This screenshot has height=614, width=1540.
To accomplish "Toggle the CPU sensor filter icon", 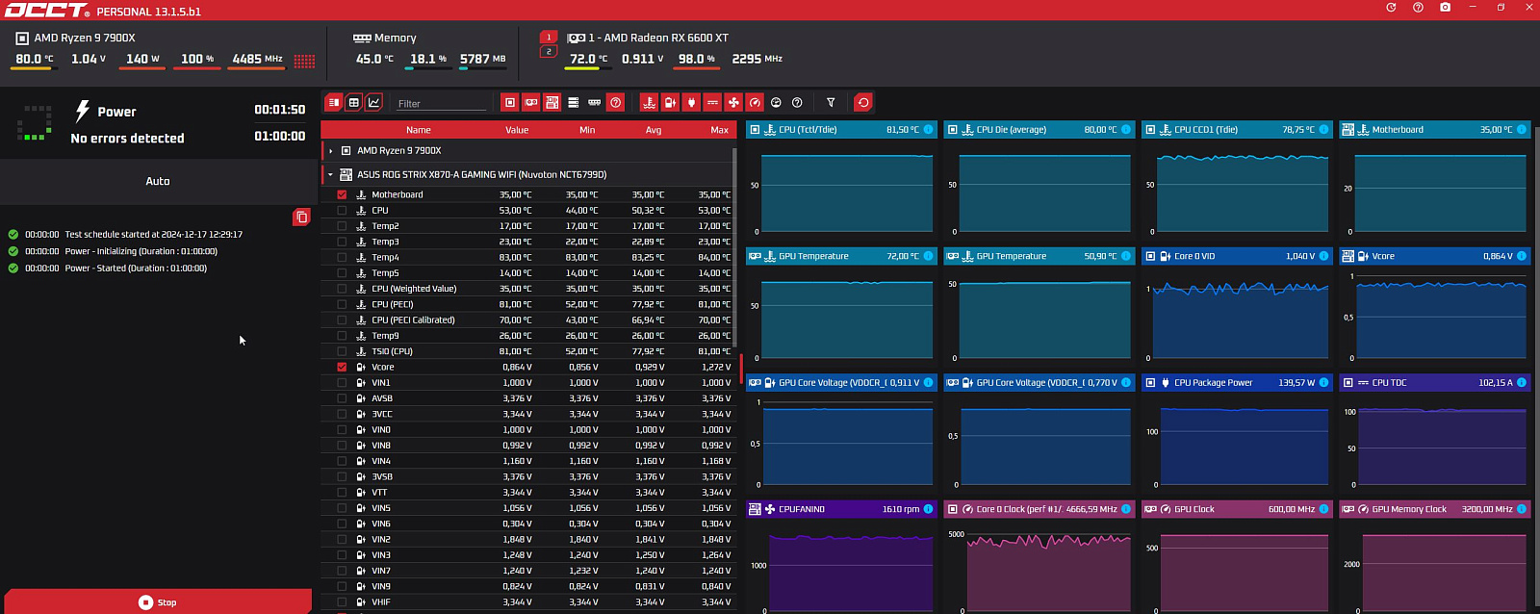I will (x=510, y=102).
